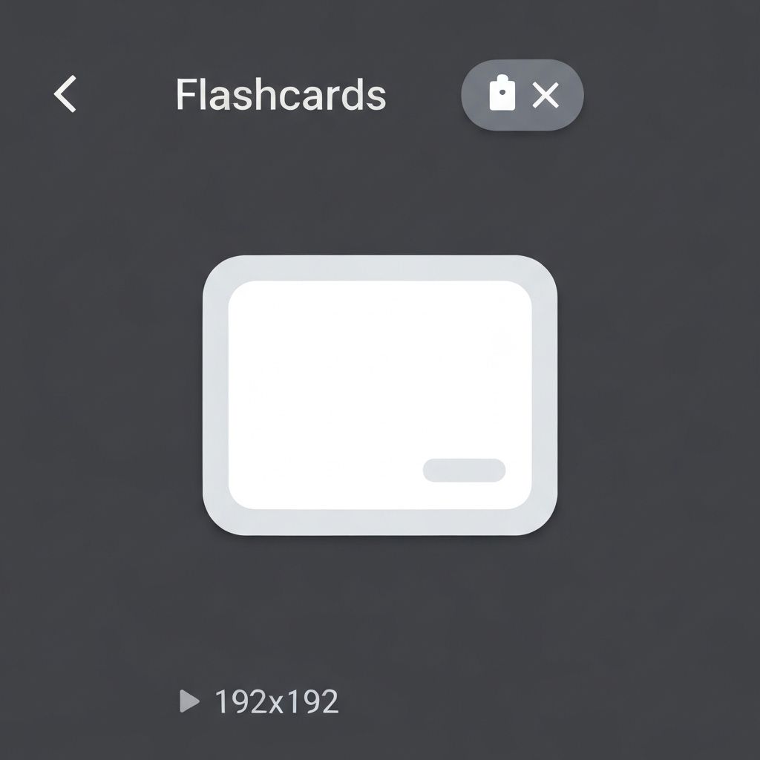Navigate back from the Flashcards page
This screenshot has width=760, height=760.
[x=65, y=94]
